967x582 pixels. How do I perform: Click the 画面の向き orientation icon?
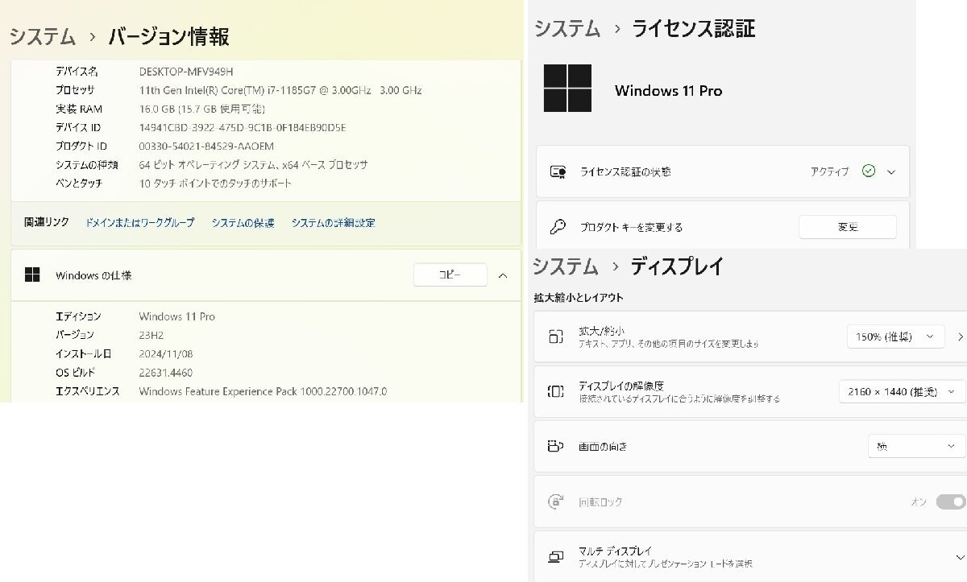(556, 446)
